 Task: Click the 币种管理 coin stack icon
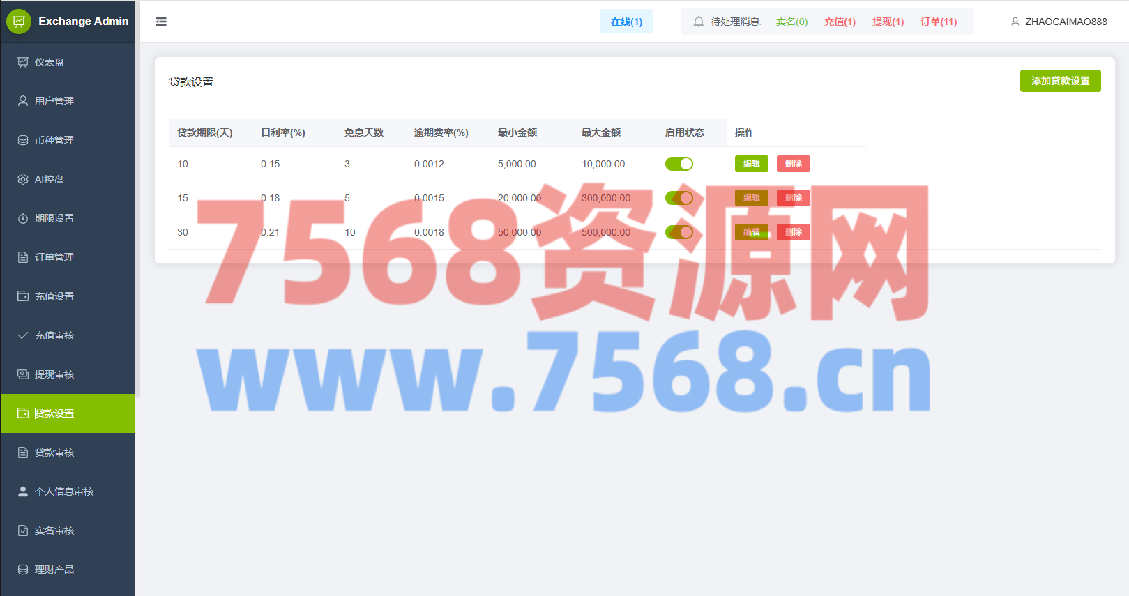(23, 140)
